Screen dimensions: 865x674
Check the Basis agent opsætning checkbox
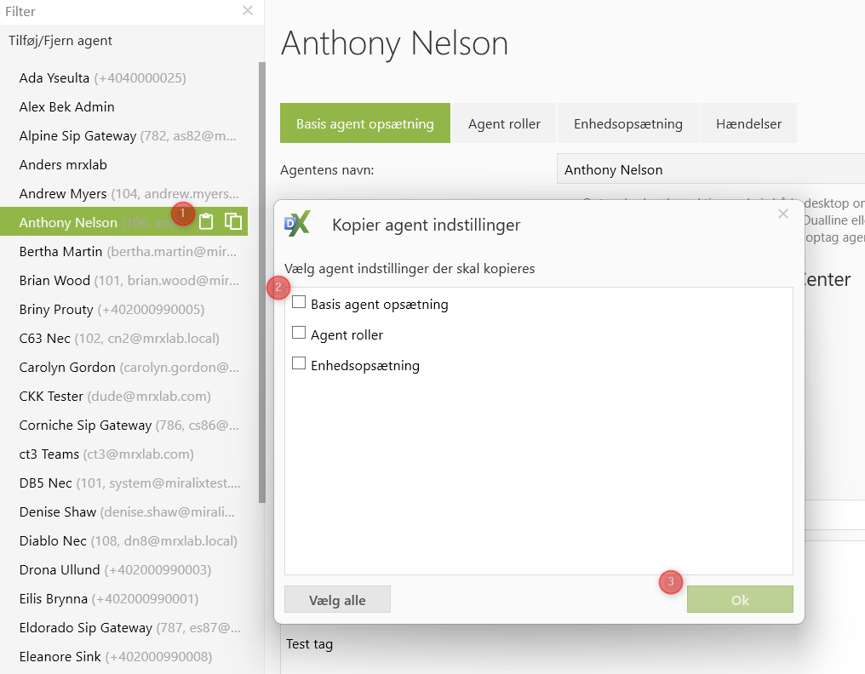(299, 303)
